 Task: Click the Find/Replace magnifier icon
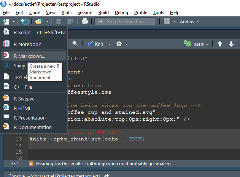[75, 44]
